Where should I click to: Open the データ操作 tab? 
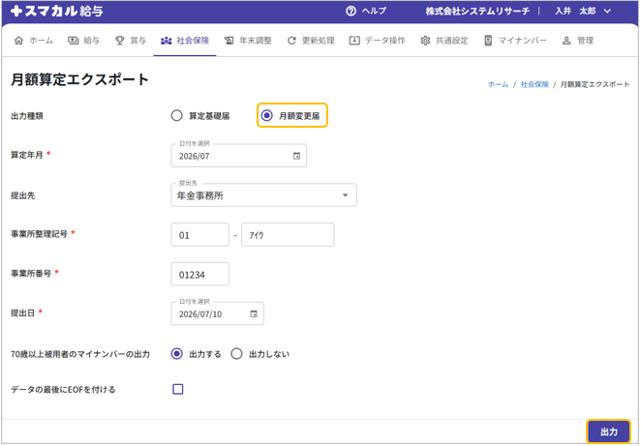[x=378, y=41]
